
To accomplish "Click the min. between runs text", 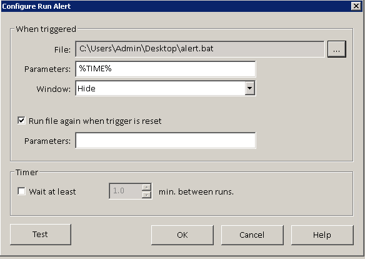I will (x=196, y=191).
